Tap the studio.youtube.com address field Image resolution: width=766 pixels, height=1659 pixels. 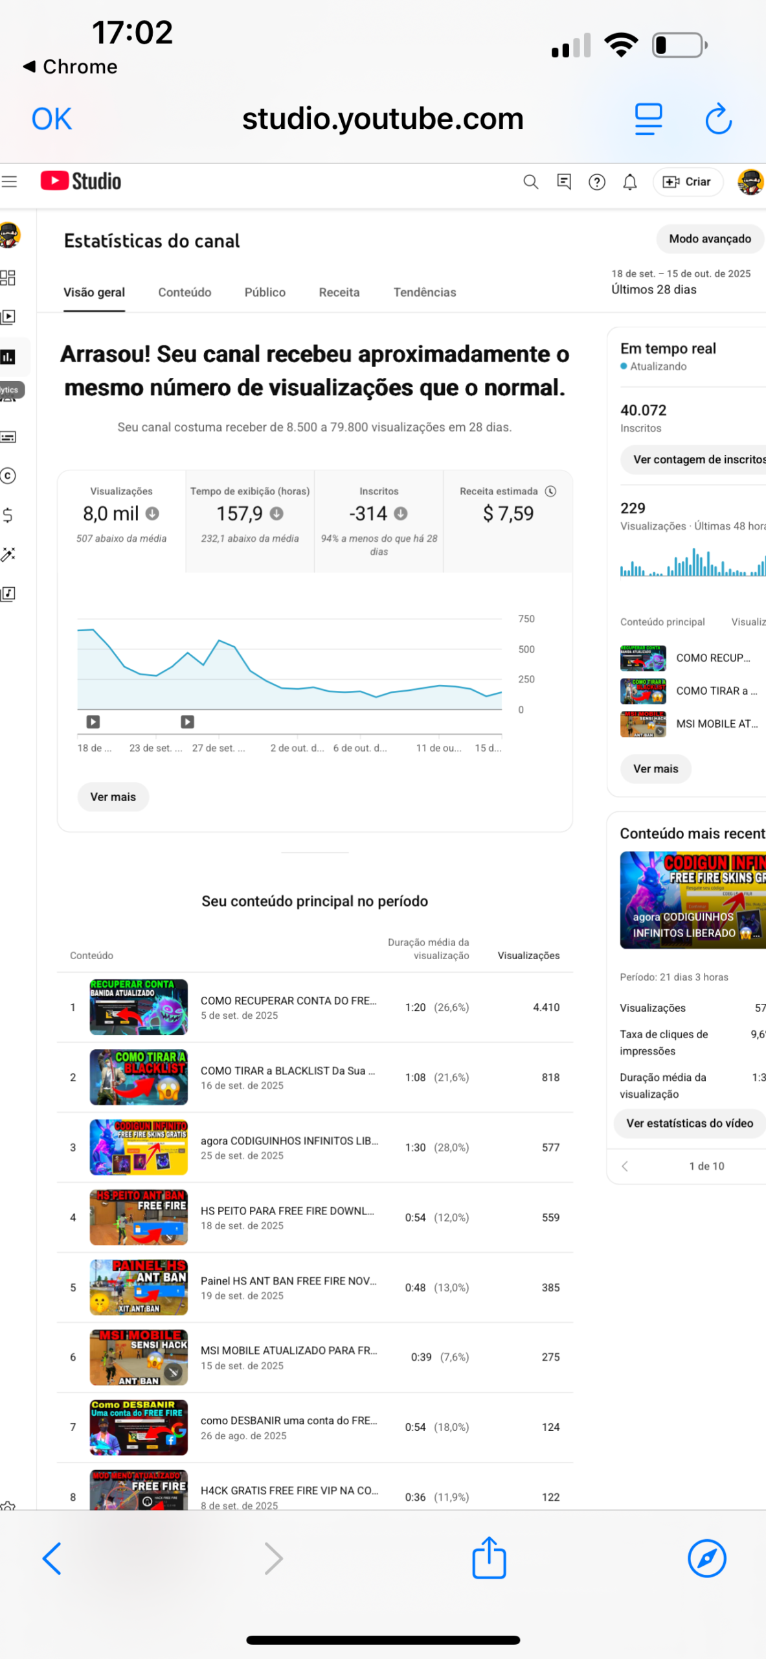coord(383,119)
